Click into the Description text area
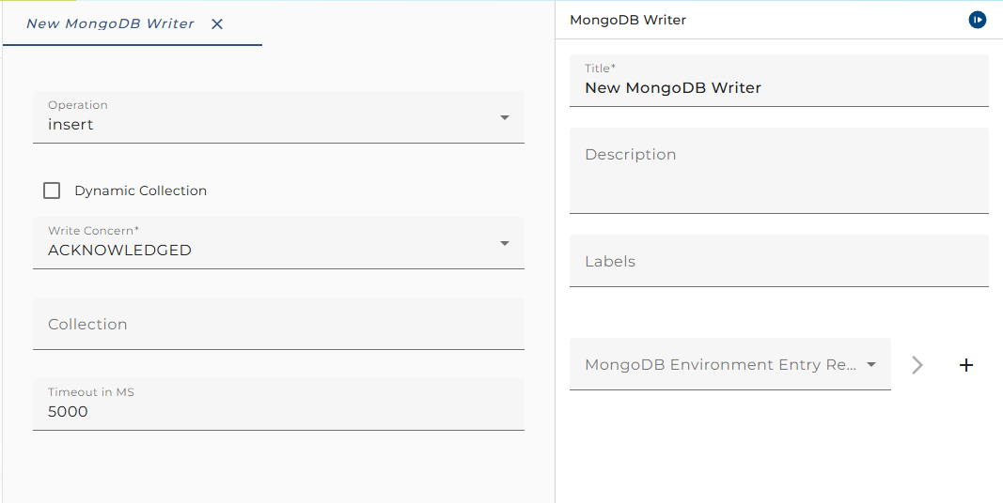Viewport: 1003px width, 503px height. [778, 171]
